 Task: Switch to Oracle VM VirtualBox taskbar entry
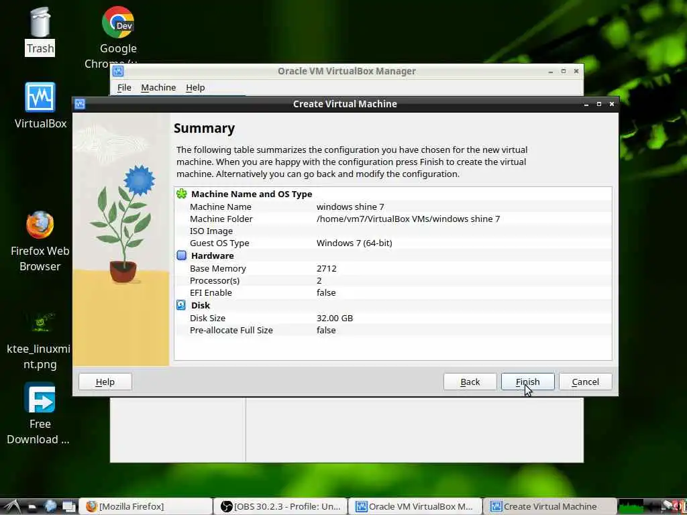coord(415,506)
